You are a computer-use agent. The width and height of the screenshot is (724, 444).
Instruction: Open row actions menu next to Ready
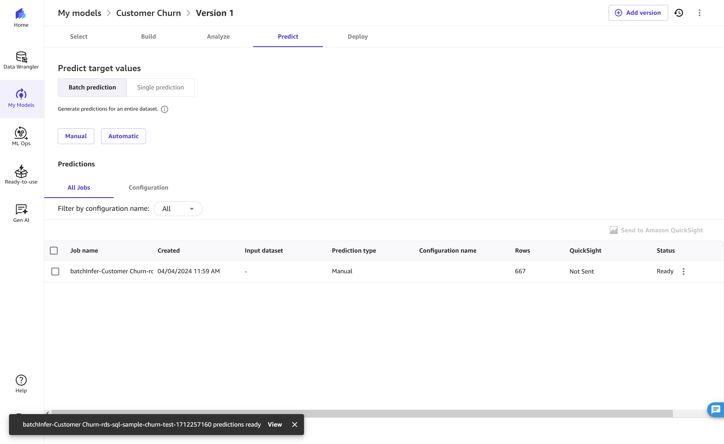pos(683,271)
